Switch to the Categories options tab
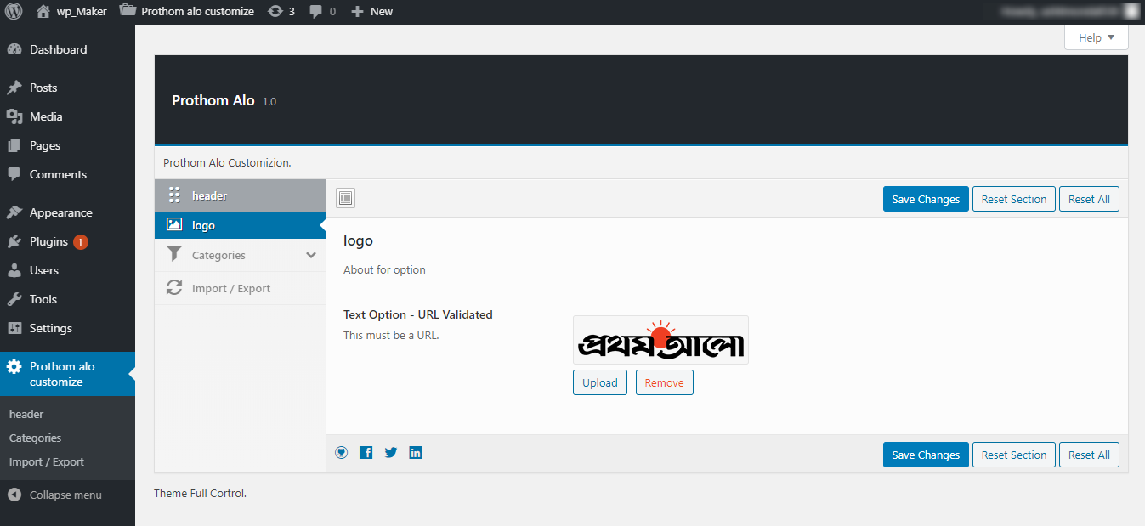1145x526 pixels. 241,255
